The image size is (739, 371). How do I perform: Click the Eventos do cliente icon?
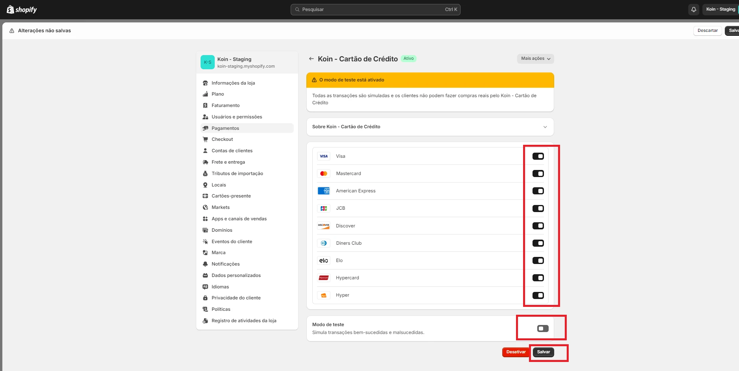tap(205, 242)
